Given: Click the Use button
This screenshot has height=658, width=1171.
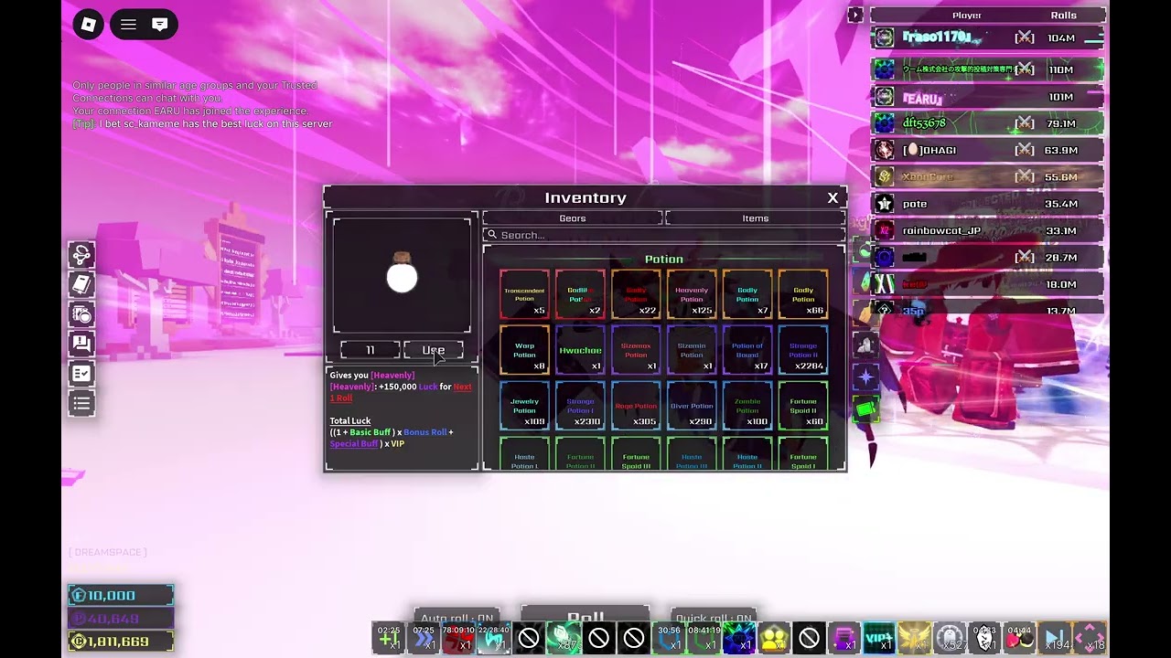Looking at the screenshot, I should (x=434, y=350).
